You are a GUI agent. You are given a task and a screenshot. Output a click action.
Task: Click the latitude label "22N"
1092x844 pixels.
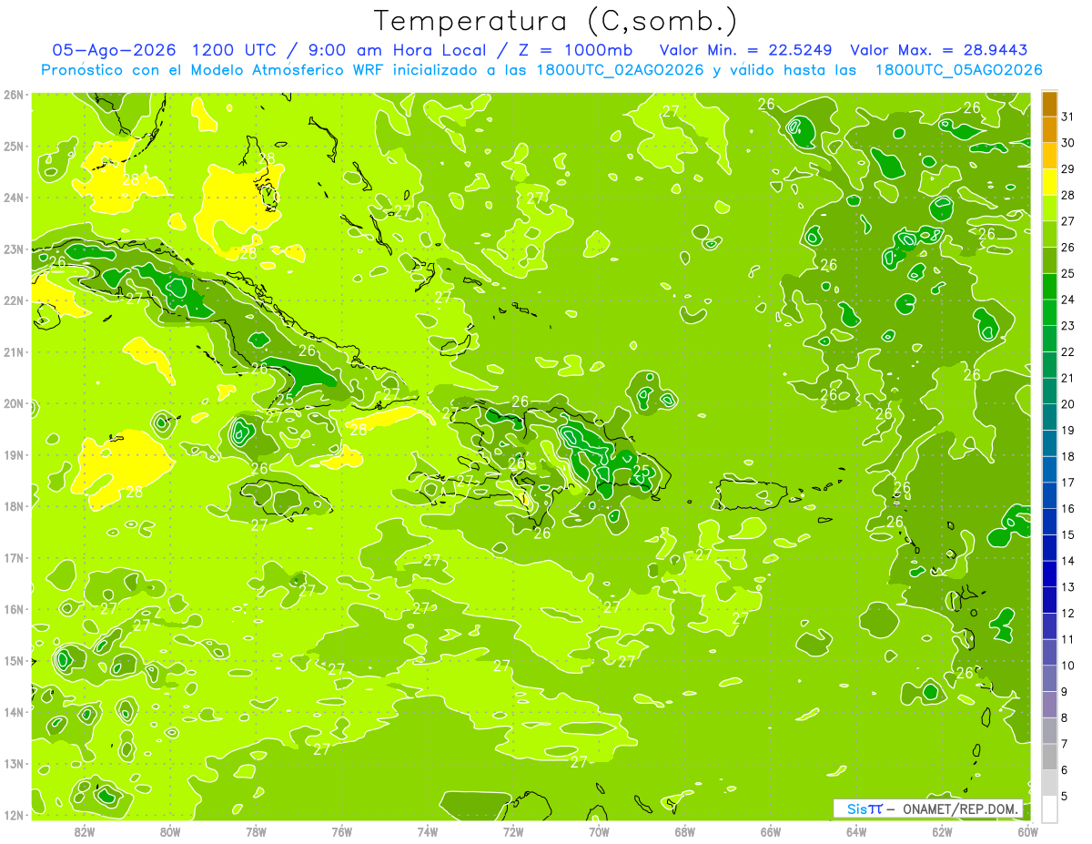(x=14, y=300)
